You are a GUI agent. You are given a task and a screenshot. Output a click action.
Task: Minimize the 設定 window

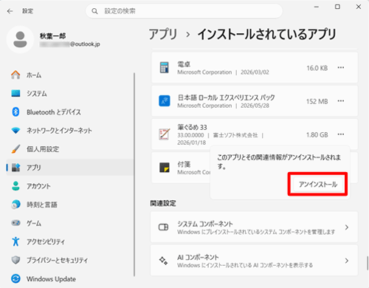[317, 7]
